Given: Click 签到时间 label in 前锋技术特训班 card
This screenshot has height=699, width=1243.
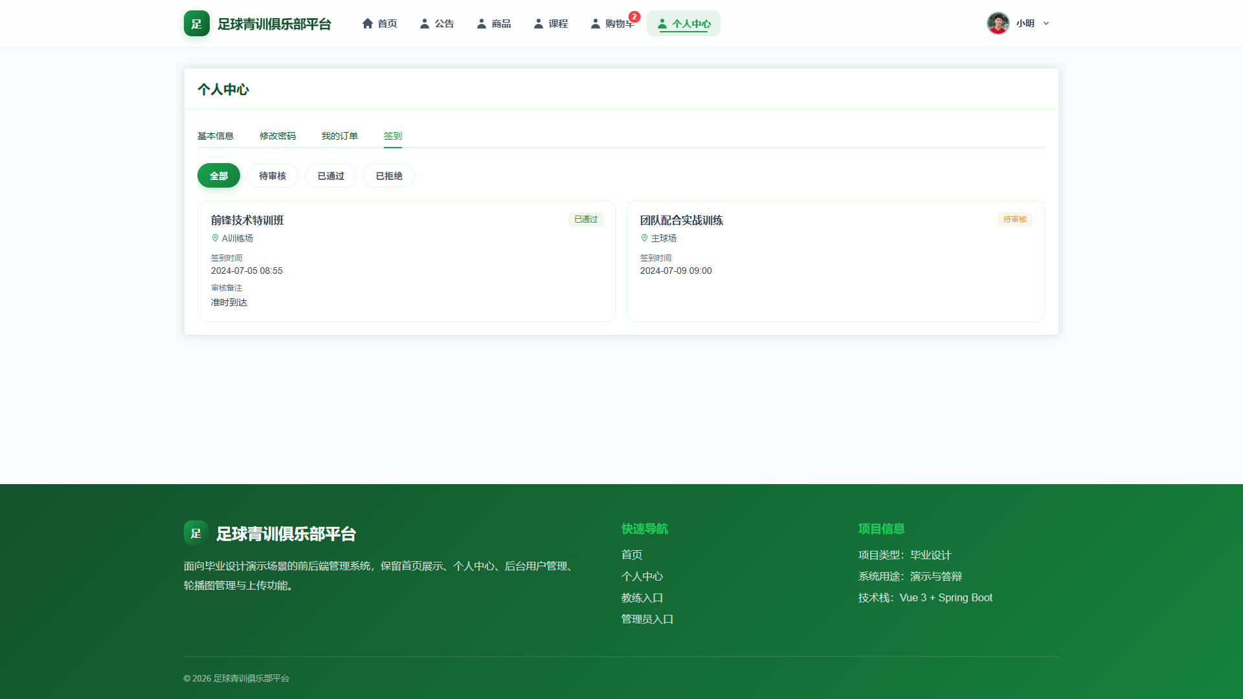Looking at the screenshot, I should (227, 258).
